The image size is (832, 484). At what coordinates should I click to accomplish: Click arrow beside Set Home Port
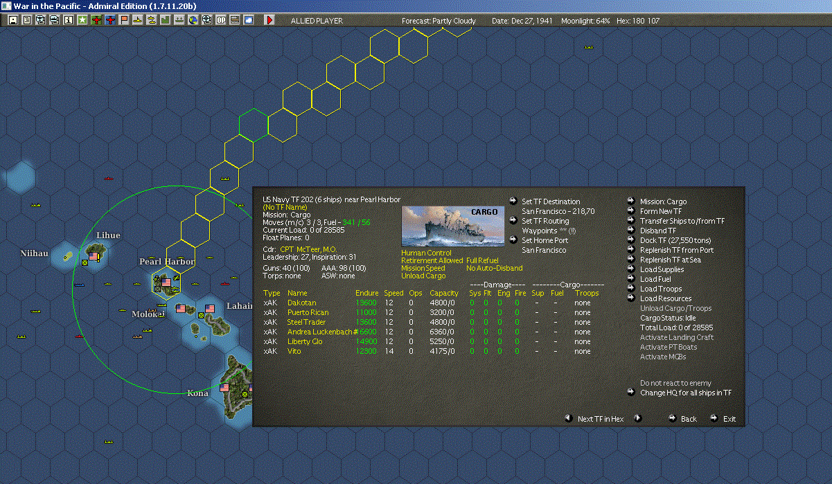click(x=513, y=240)
